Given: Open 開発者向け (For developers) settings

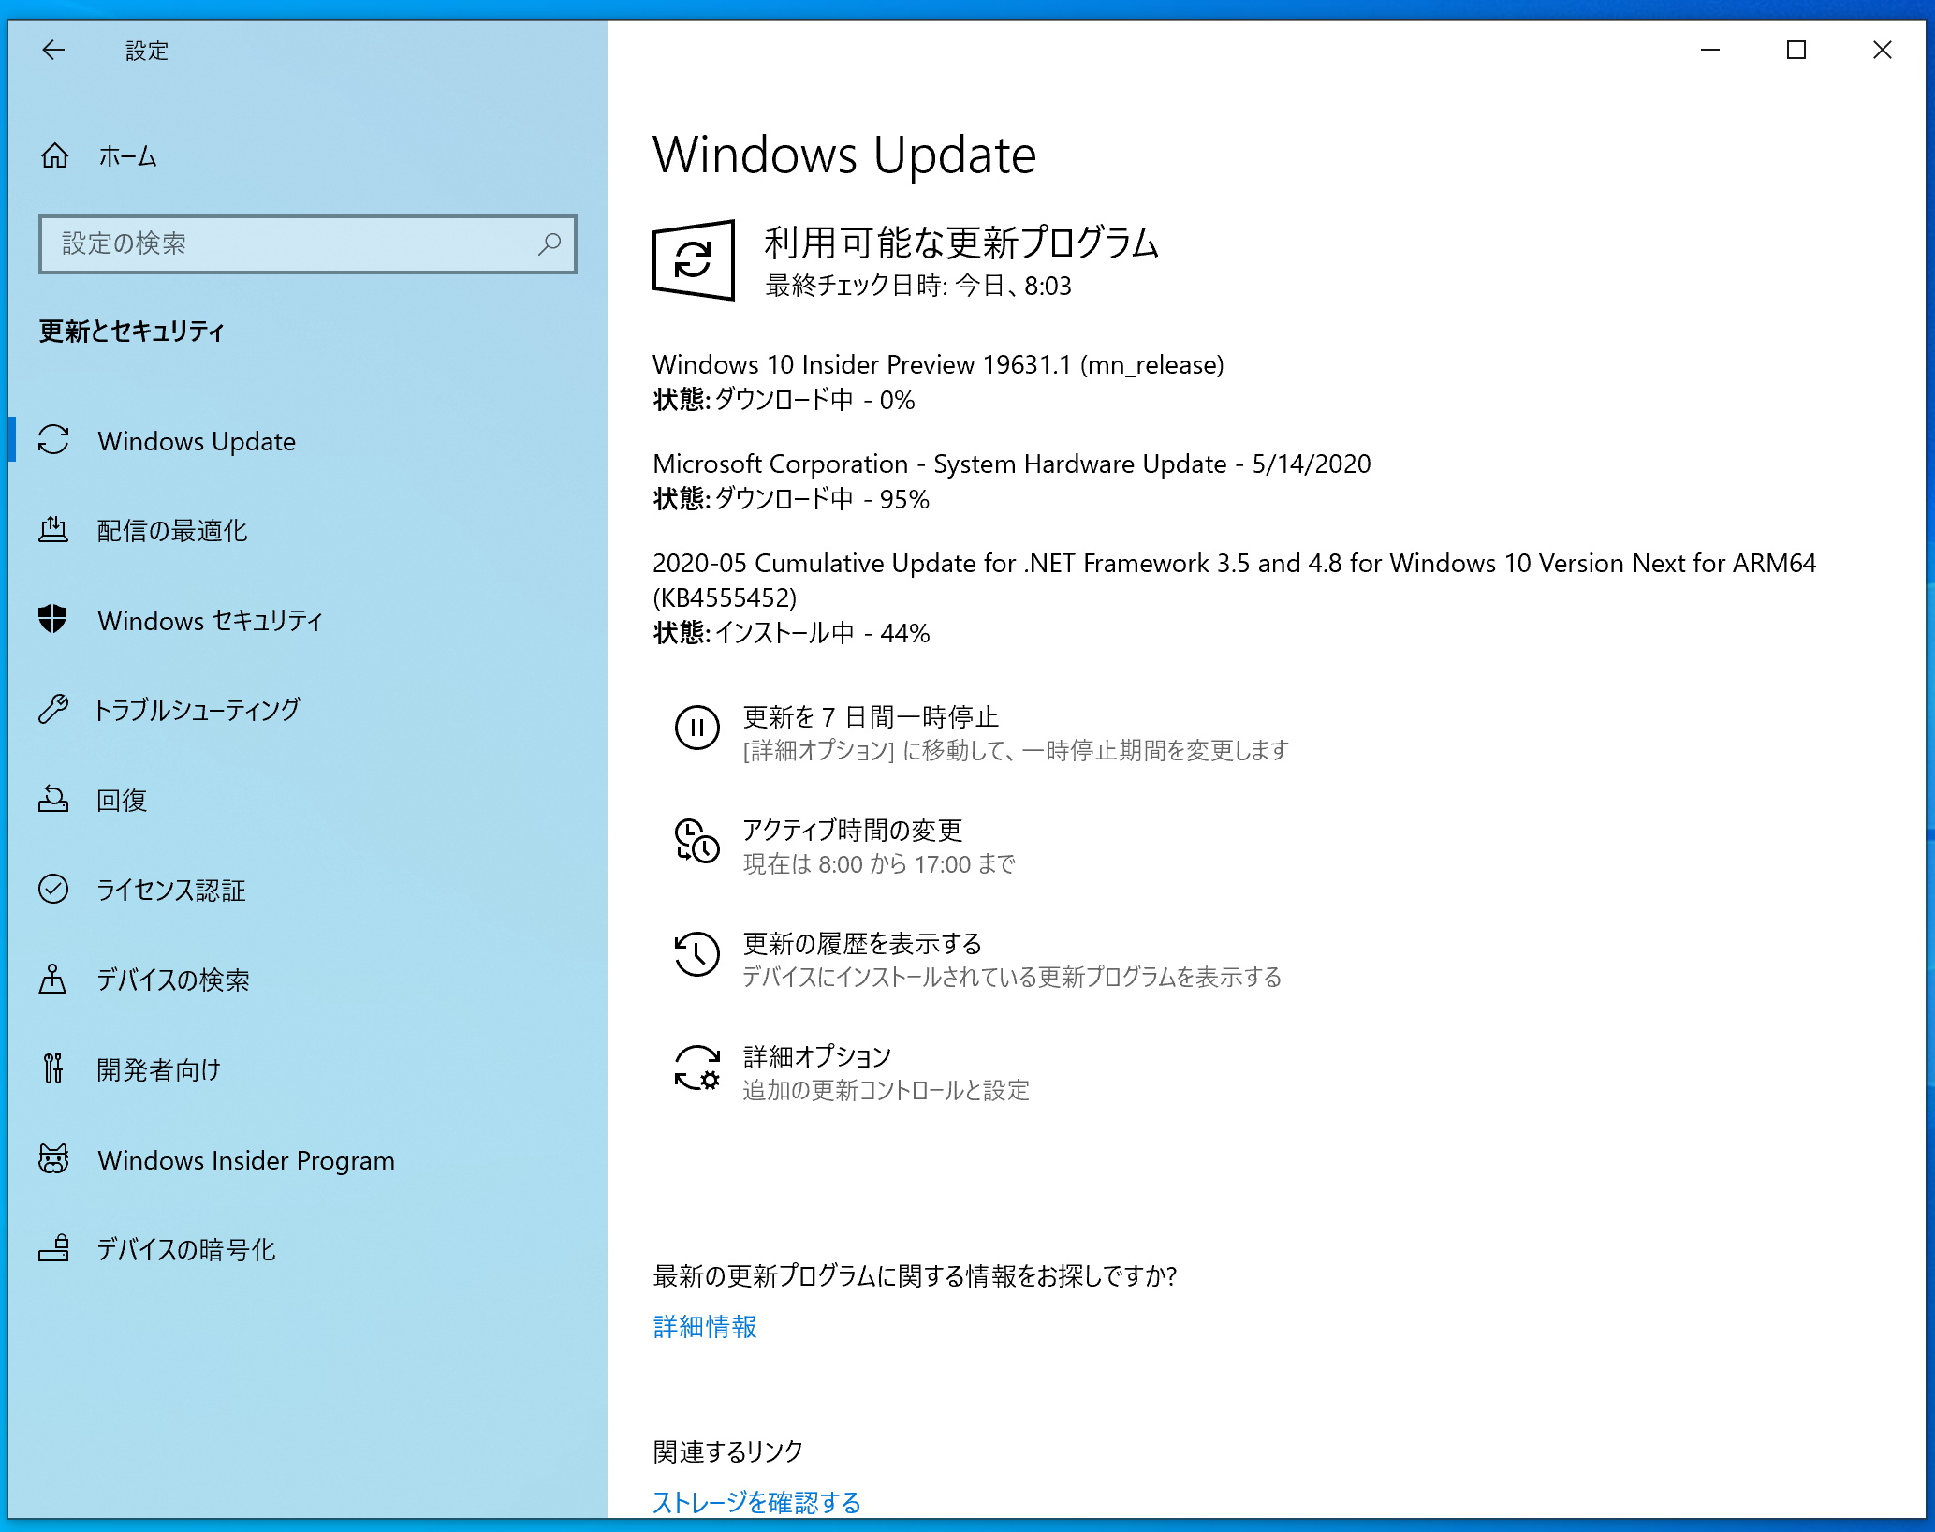Looking at the screenshot, I should pos(159,1069).
